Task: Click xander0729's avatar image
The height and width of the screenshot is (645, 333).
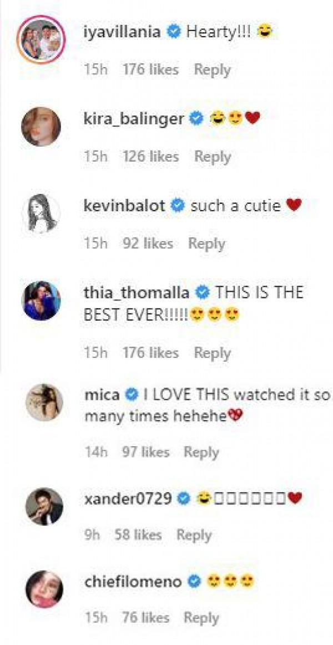Action: tap(43, 507)
